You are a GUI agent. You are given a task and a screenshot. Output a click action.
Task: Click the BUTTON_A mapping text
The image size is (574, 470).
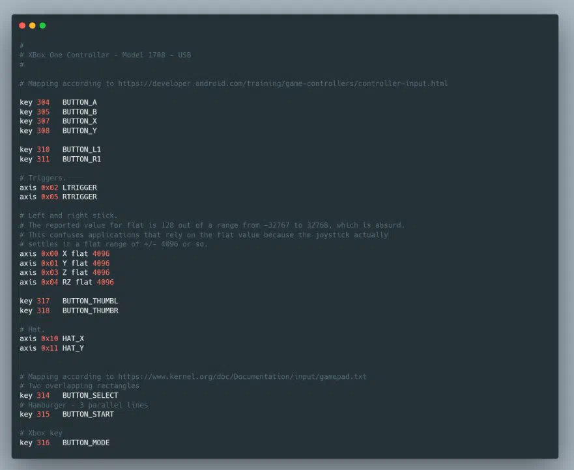click(x=79, y=102)
